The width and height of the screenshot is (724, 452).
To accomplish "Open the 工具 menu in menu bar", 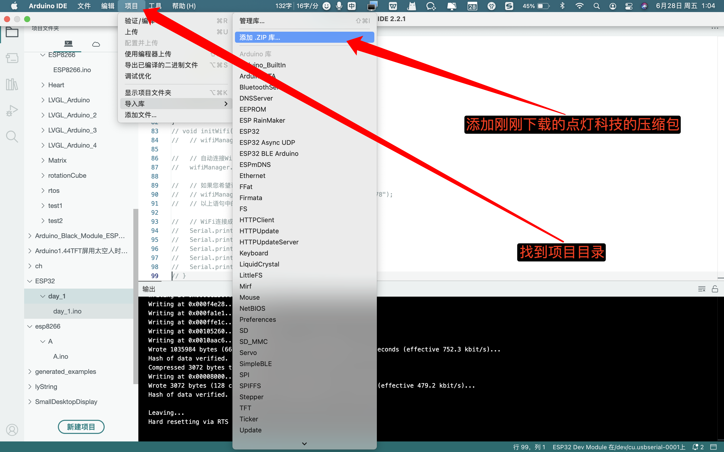I will [x=155, y=6].
